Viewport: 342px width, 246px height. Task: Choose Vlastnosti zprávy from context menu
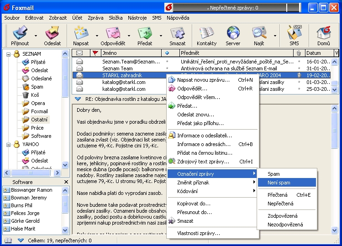[x=213, y=233]
